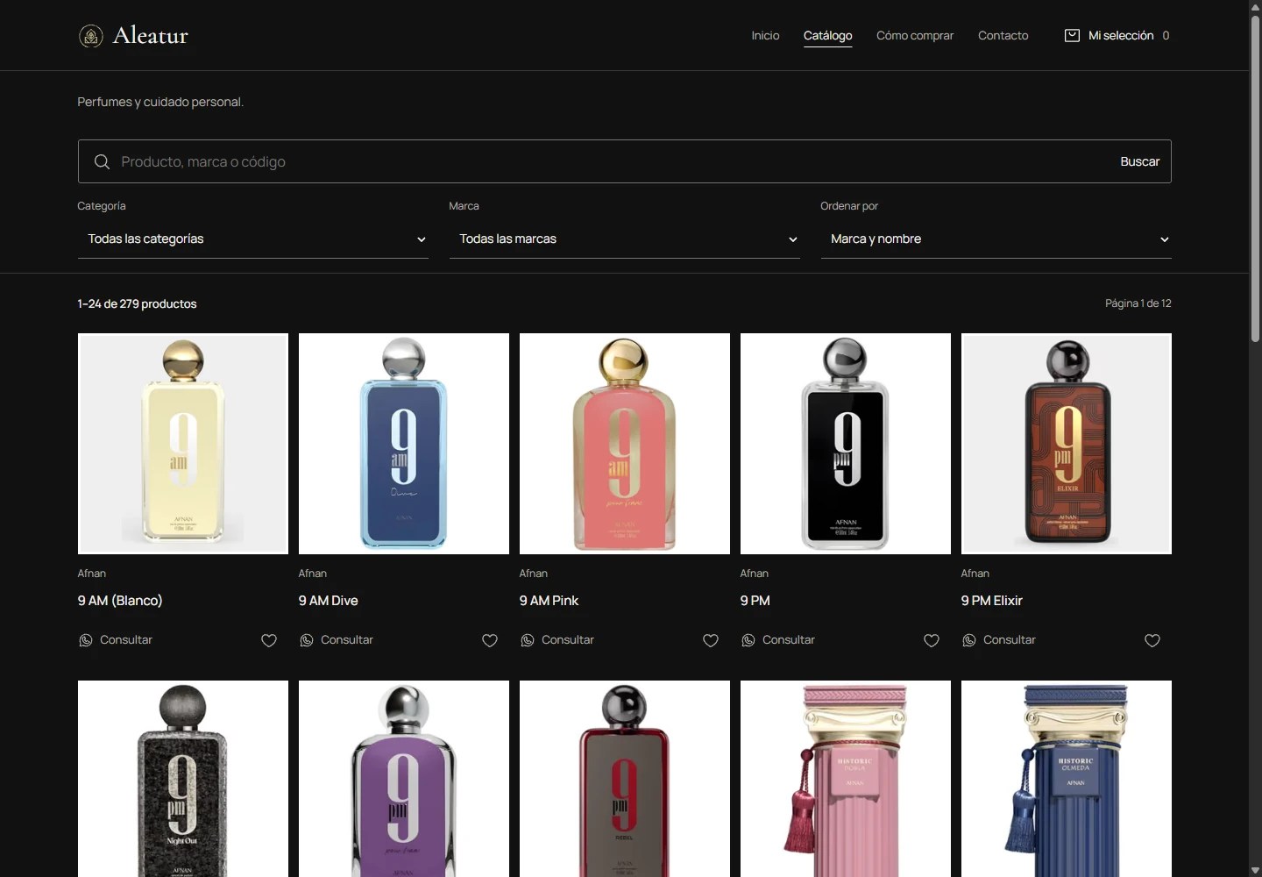
Task: Select the Catálogo menu item
Action: point(828,36)
